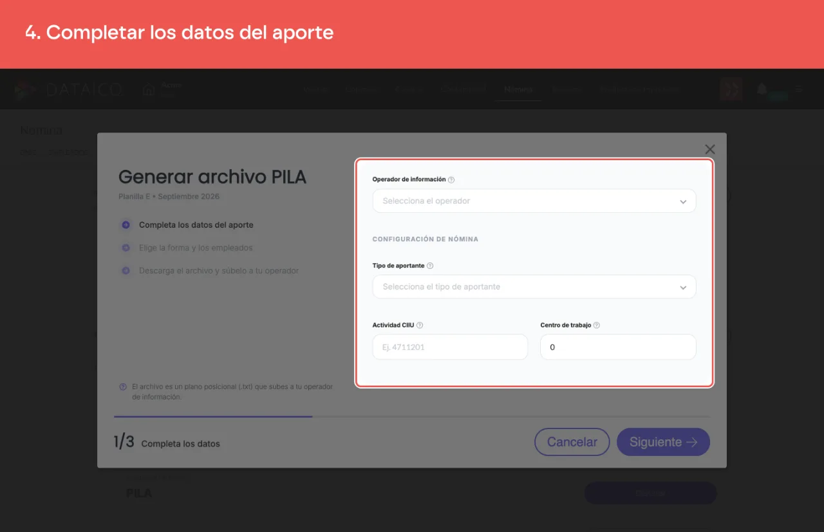
Task: Click the Dataico logo in the header
Action: tap(69, 90)
